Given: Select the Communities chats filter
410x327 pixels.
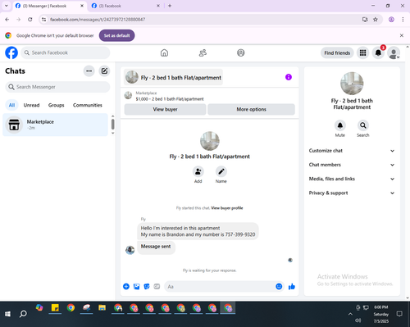Looking at the screenshot, I should 88,105.
